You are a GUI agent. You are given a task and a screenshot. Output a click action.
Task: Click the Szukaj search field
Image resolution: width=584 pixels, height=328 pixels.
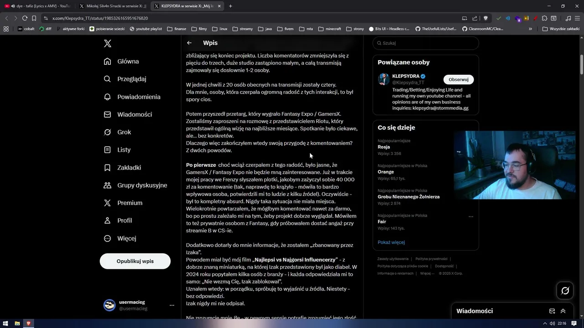[x=426, y=43]
